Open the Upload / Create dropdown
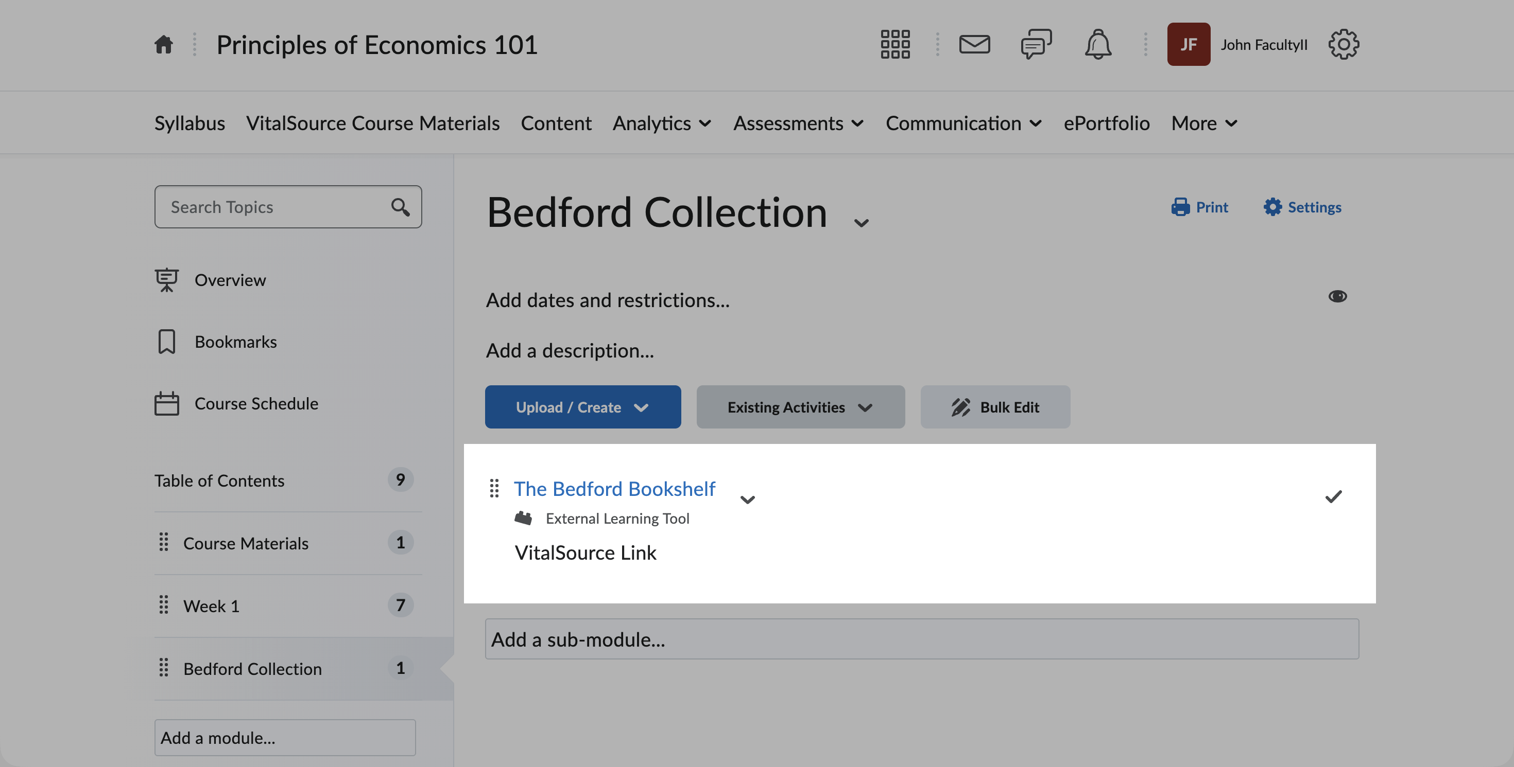 pos(582,407)
